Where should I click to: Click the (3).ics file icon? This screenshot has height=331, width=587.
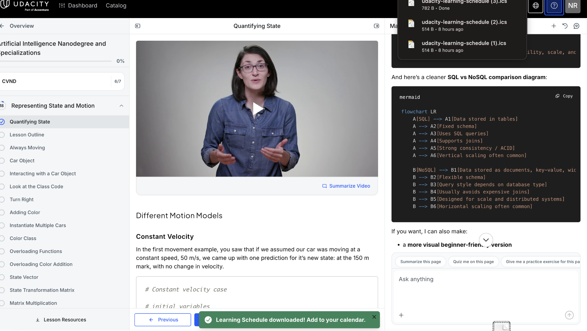(x=411, y=3)
